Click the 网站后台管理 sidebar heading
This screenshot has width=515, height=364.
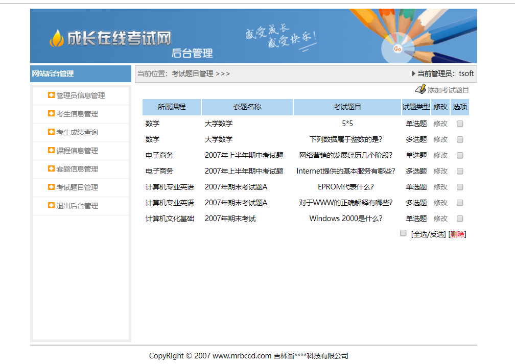53,74
